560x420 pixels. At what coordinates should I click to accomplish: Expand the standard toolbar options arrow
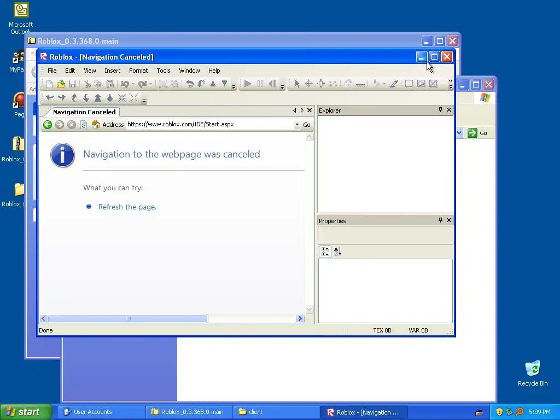click(x=234, y=87)
